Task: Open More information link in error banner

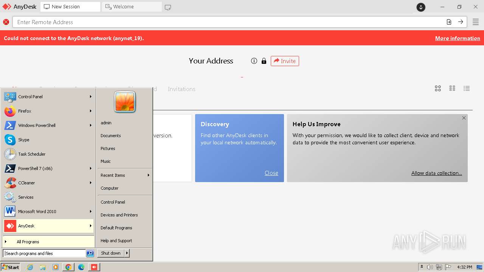Action: click(458, 38)
